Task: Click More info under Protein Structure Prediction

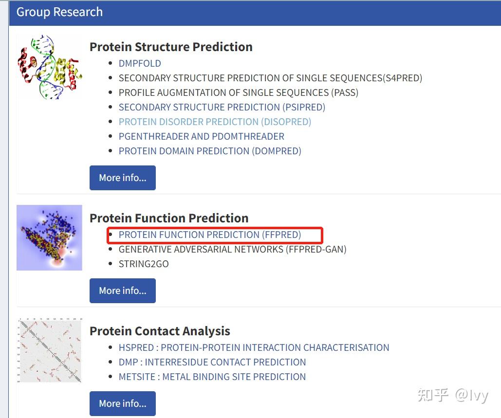Action: [123, 178]
